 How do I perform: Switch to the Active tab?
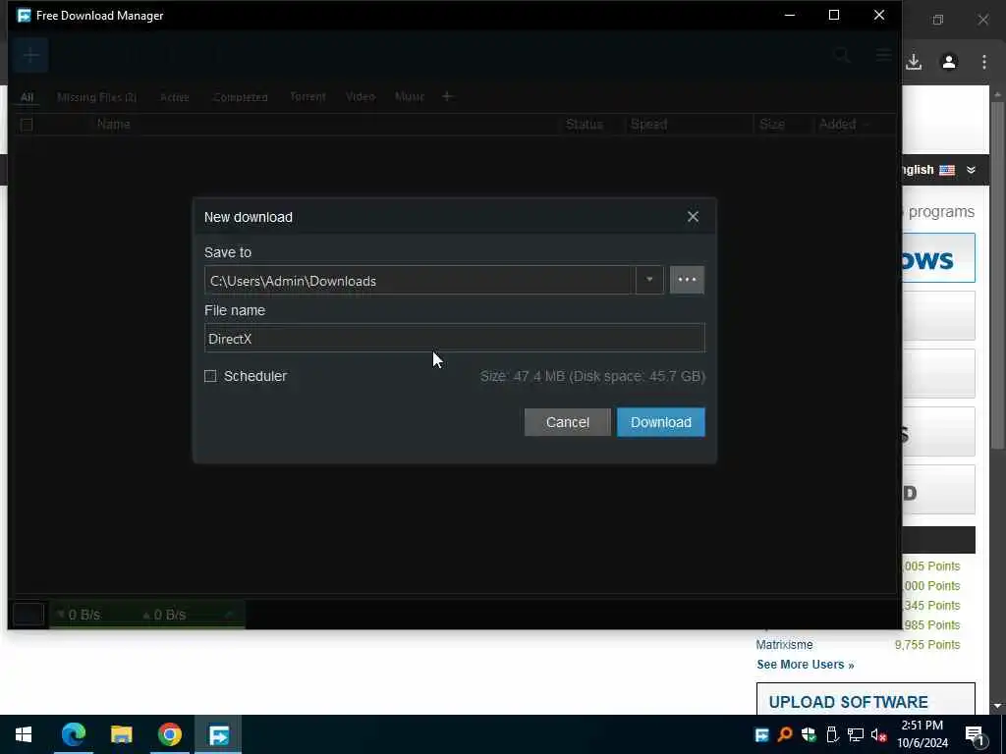175,97
